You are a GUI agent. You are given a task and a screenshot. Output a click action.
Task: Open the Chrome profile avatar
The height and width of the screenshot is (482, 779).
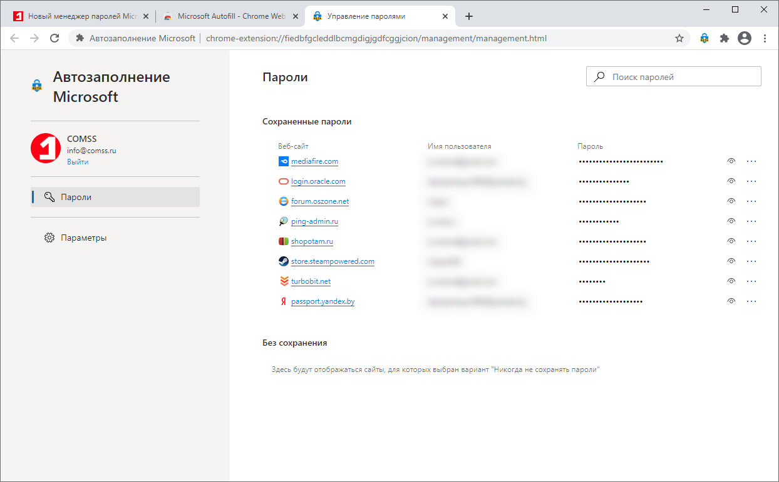745,38
